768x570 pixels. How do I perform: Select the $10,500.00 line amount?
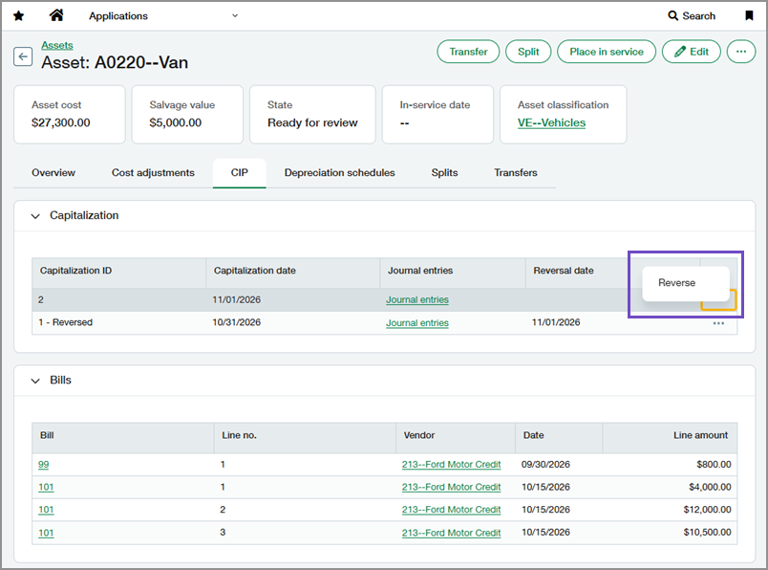[x=707, y=533]
